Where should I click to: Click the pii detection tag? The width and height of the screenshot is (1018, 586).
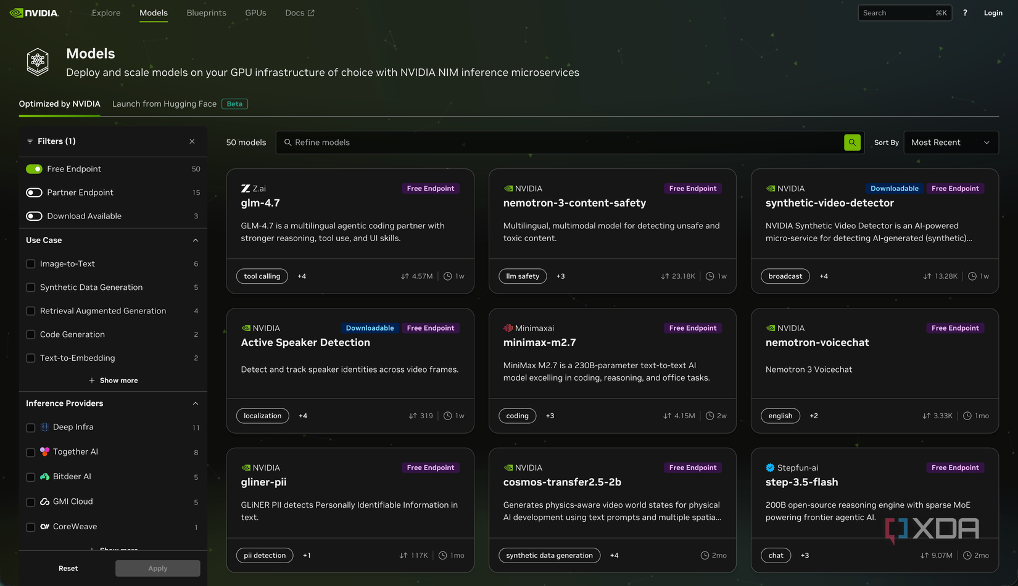point(265,555)
